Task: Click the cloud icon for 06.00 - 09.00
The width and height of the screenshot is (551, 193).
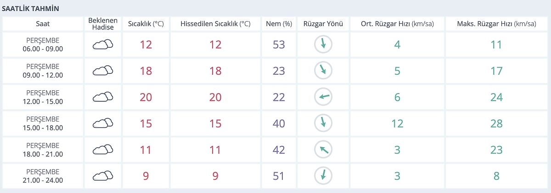Action: coord(103,44)
